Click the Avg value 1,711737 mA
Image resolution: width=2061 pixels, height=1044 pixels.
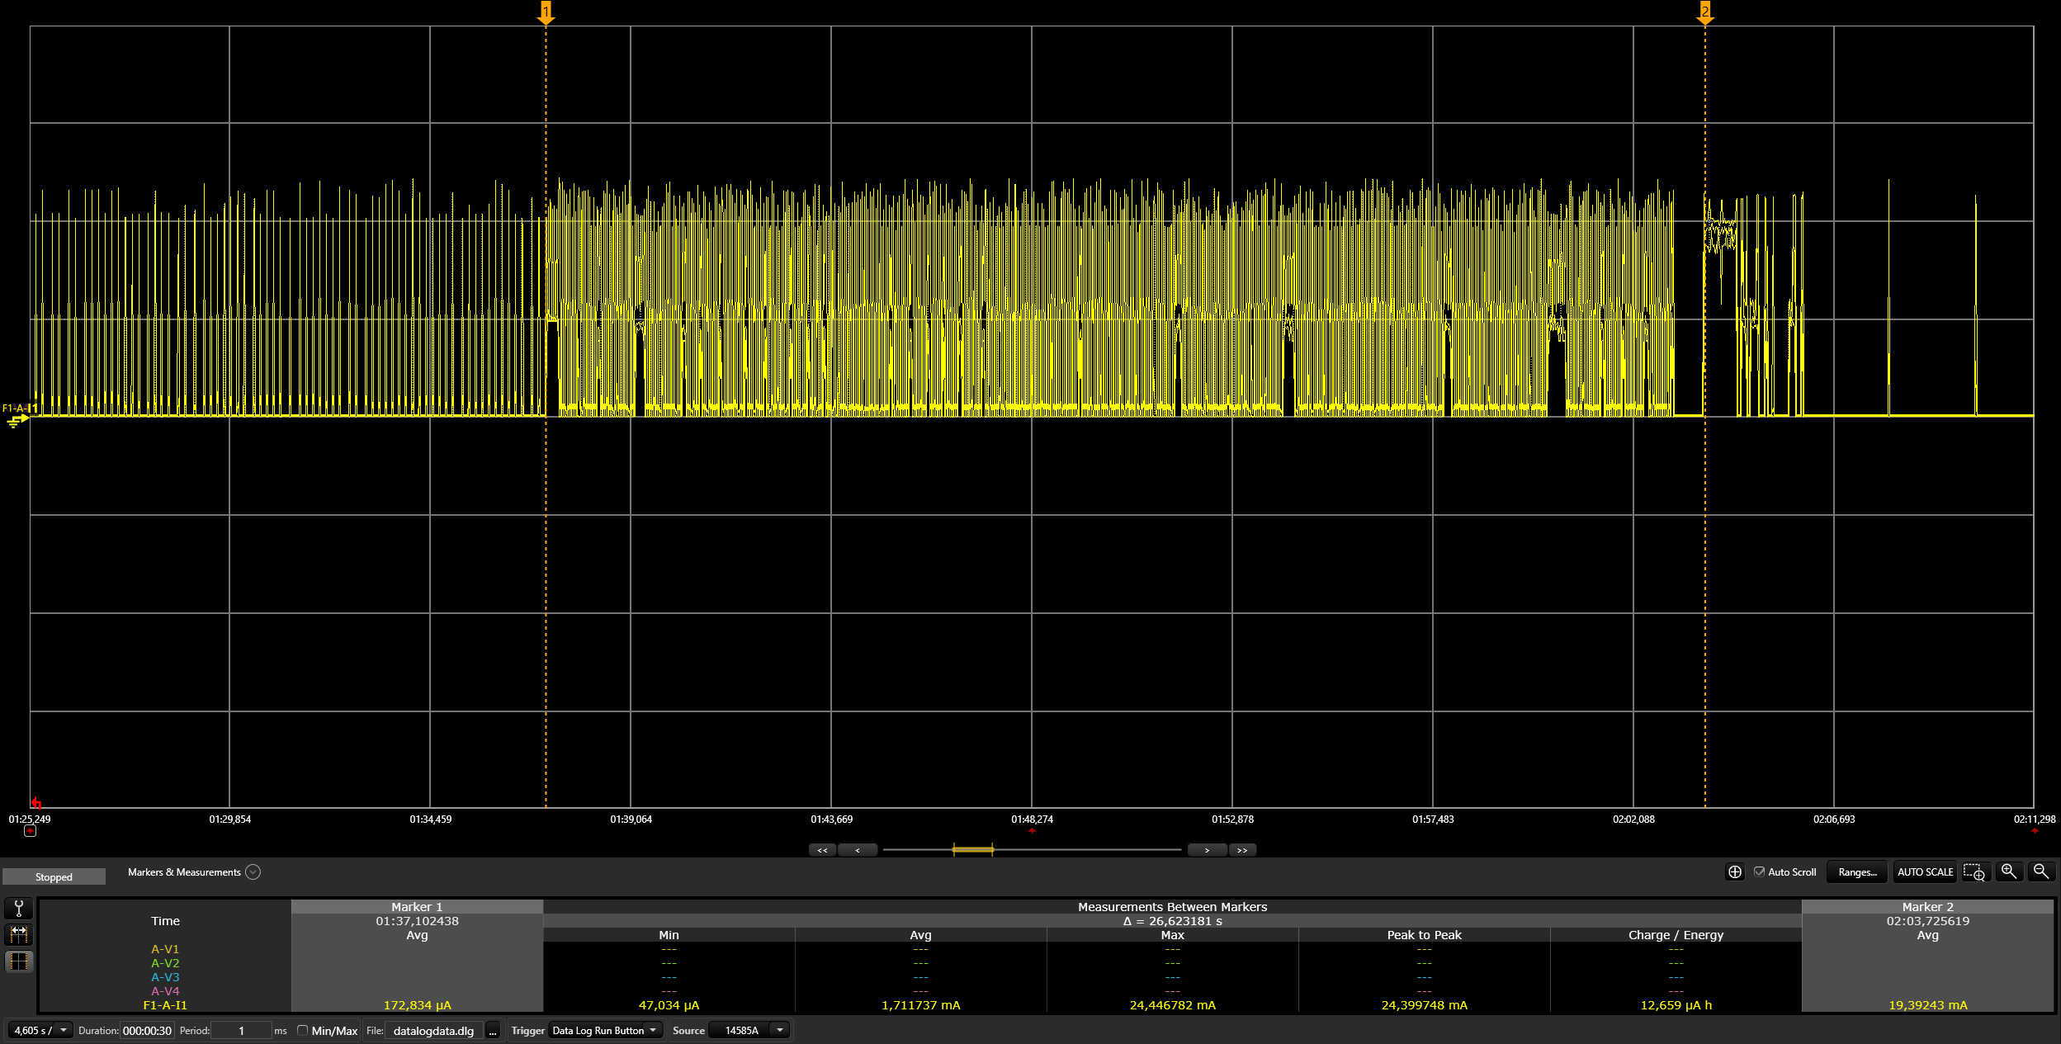click(x=920, y=1005)
